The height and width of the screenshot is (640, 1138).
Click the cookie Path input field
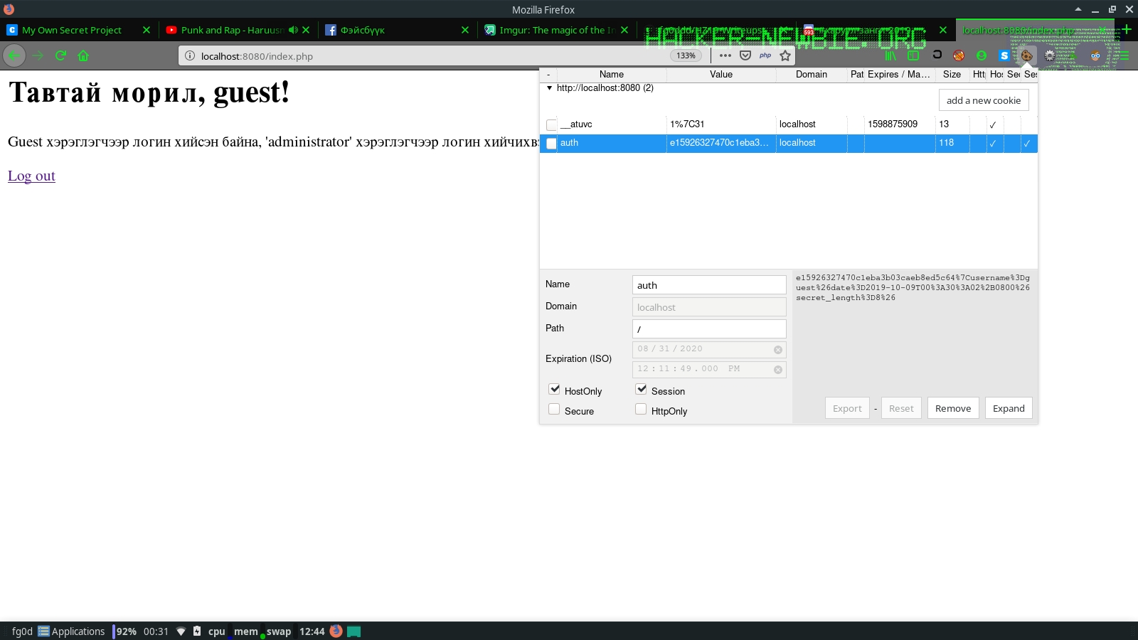point(708,329)
